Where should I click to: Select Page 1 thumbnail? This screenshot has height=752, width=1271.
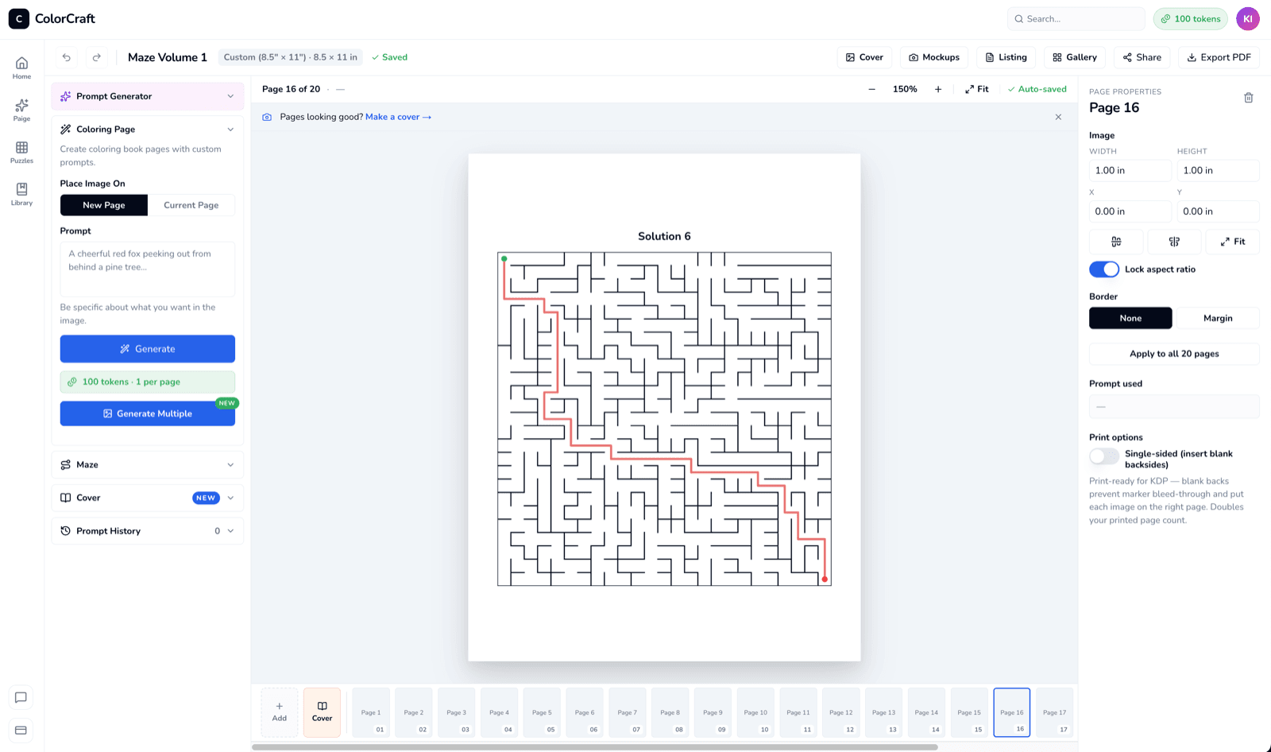point(371,712)
